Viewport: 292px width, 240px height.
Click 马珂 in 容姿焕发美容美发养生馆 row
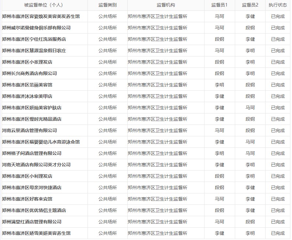pyautogui.click(x=219, y=16)
